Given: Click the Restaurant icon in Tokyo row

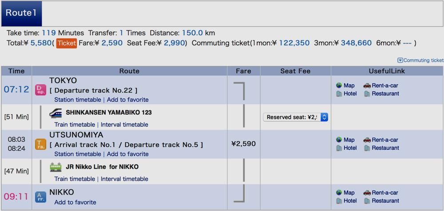Looking at the screenshot, I should click(367, 94).
